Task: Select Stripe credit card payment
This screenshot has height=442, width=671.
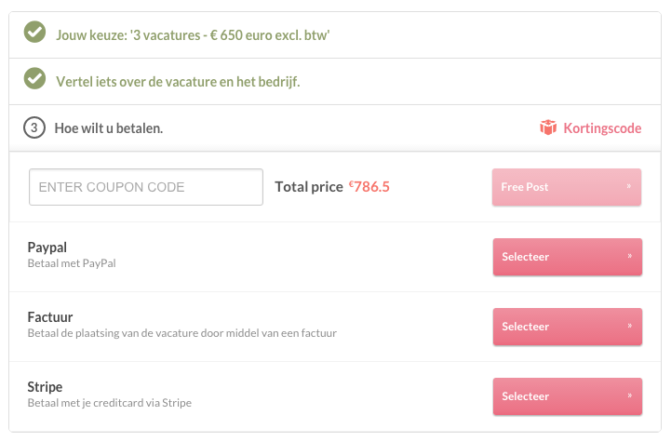Action: [566, 396]
